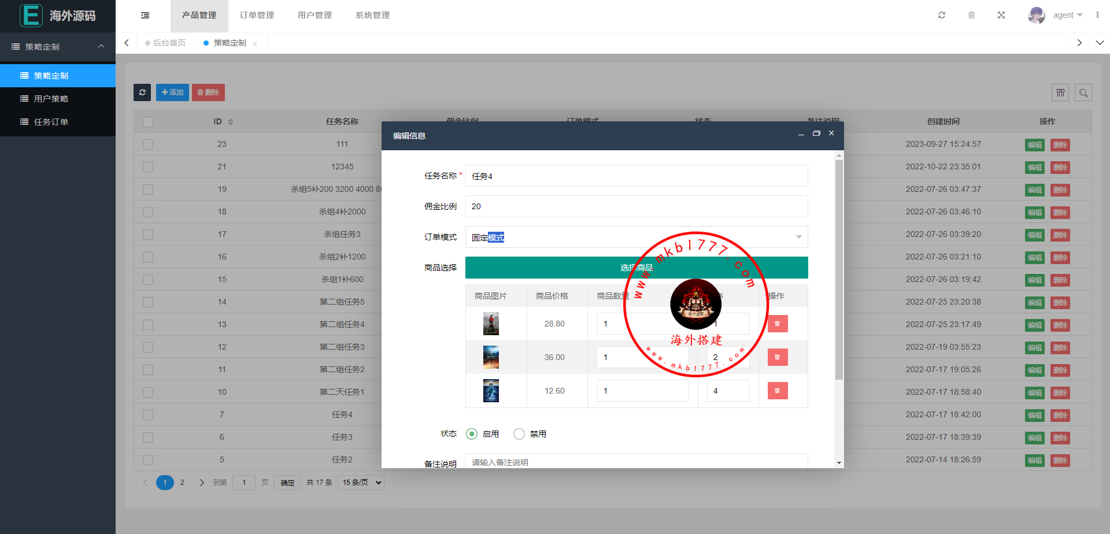Open the agent user dropdown
The height and width of the screenshot is (534, 1110).
1068,15
